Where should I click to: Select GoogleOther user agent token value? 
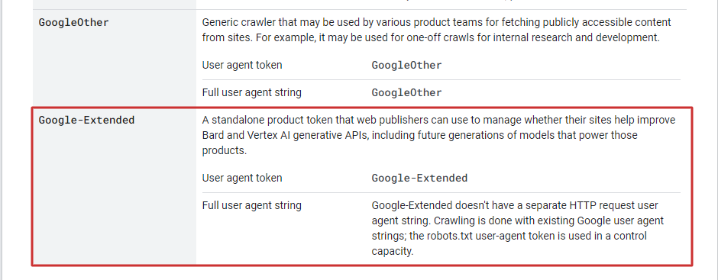pyautogui.click(x=406, y=65)
